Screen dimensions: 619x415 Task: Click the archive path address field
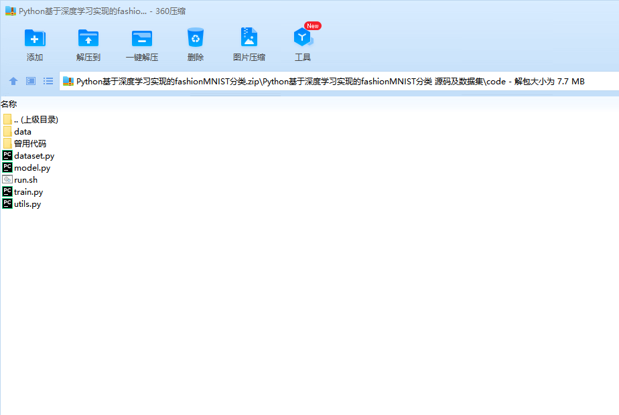click(x=339, y=81)
